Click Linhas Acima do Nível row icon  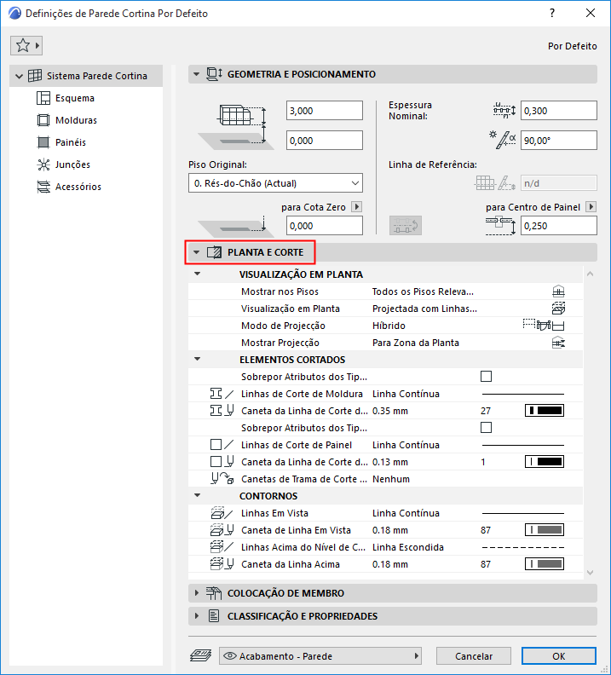coord(222,547)
